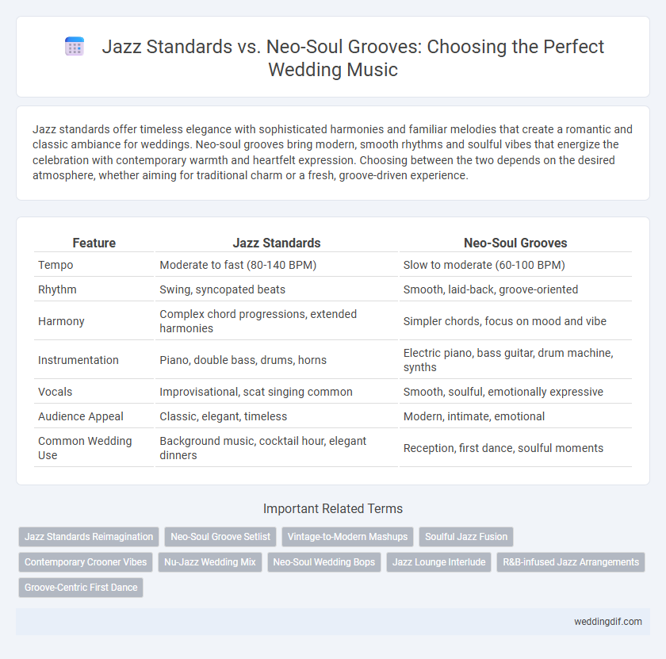Select the Neo-Soul Groove Setlist tag
666x659 pixels.
click(220, 537)
